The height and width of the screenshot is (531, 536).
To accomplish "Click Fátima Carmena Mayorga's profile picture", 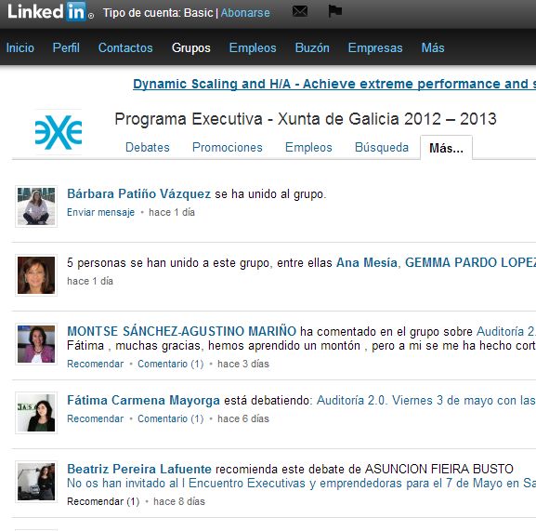I will 36,413.
